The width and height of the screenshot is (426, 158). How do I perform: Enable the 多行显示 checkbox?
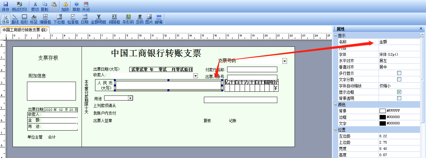pyautogui.click(x=399, y=73)
